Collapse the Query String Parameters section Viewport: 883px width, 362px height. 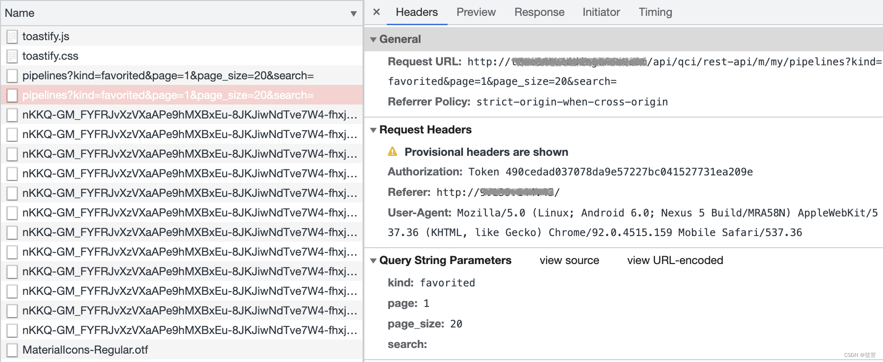(373, 261)
